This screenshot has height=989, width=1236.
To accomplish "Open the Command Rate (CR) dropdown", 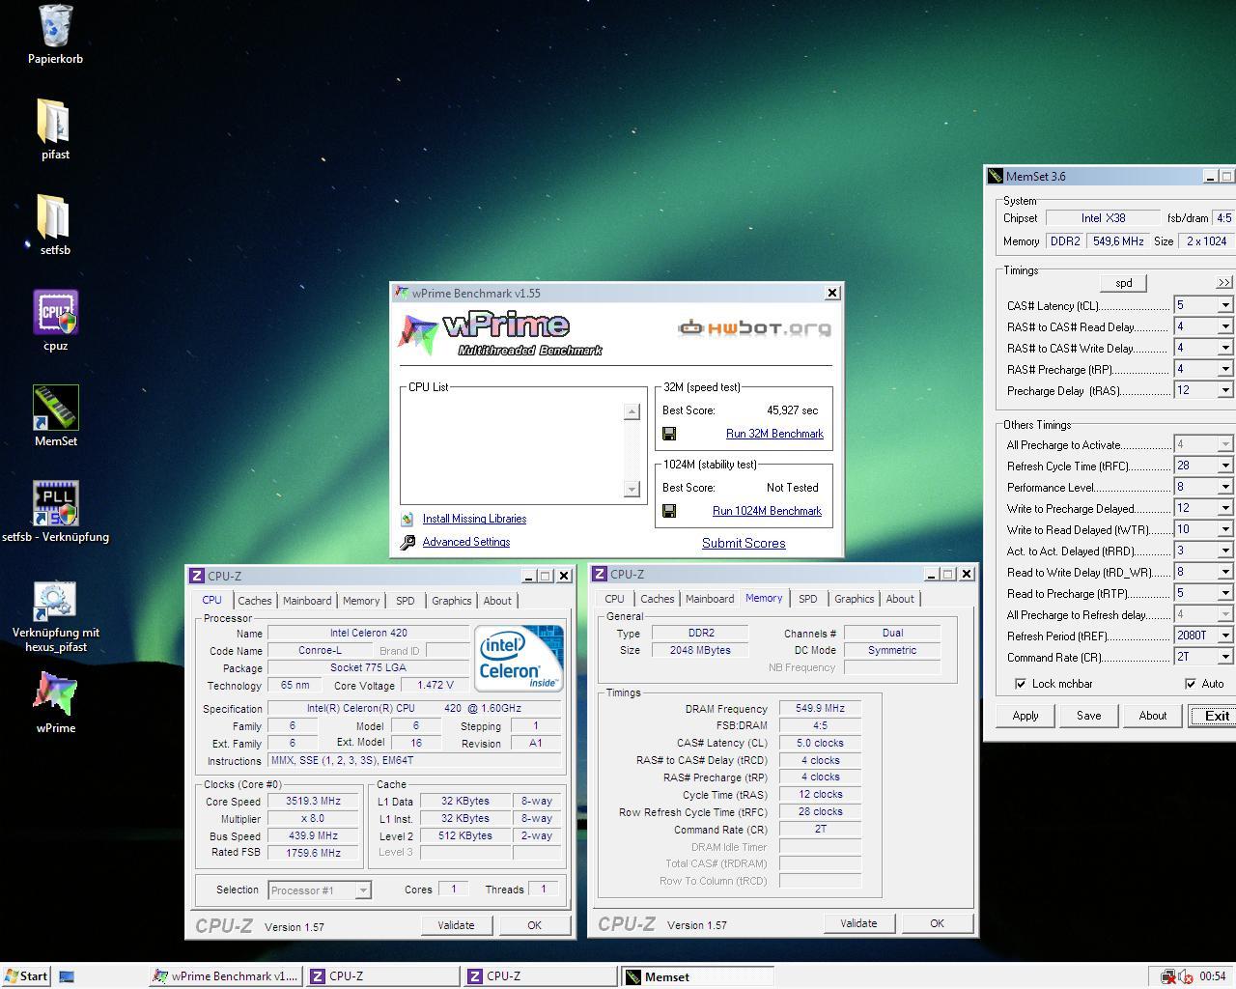I will point(1225,657).
